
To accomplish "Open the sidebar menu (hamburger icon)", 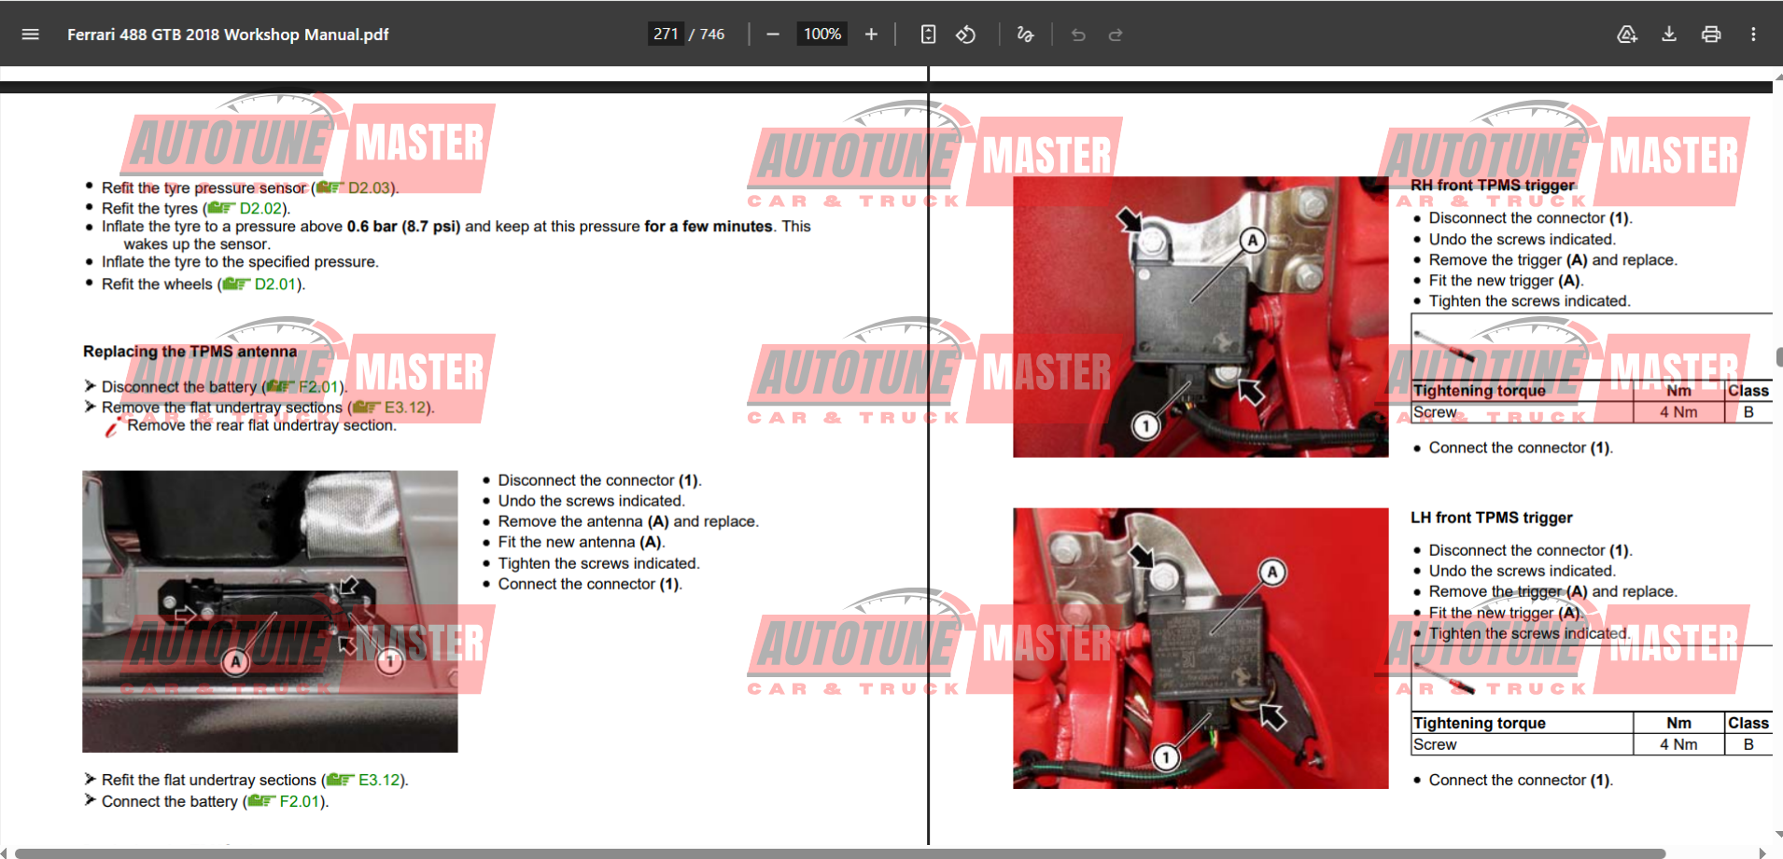I will tap(30, 35).
